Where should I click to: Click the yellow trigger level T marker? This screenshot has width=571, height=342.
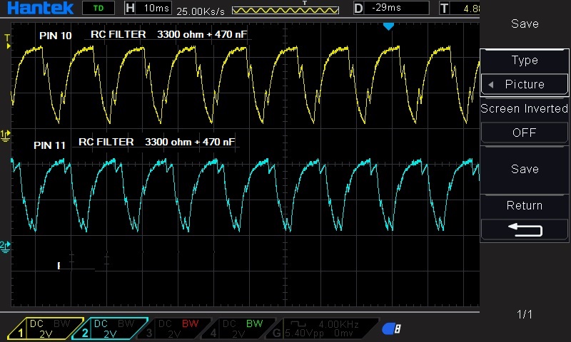click(7, 41)
